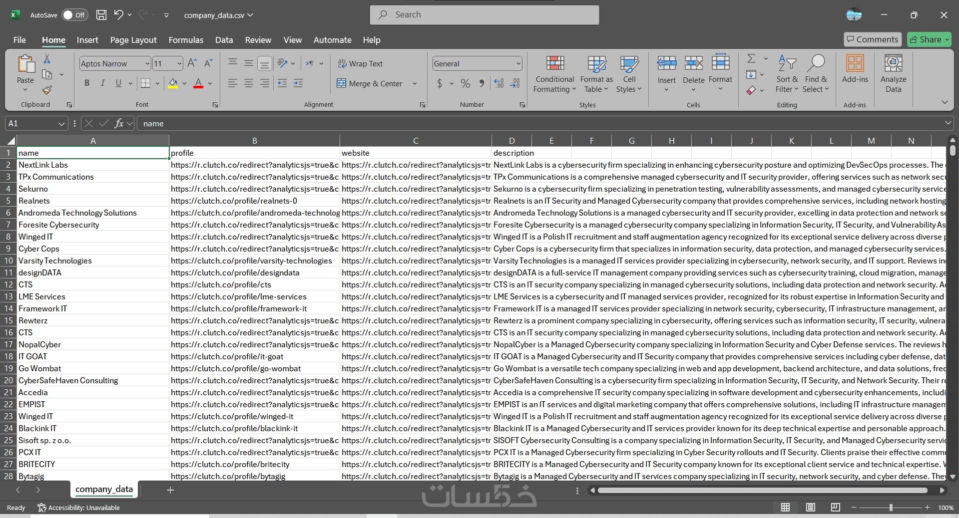Viewport: 959px width, 518px height.
Task: Click the Increase Decimal icon
Action: point(499,83)
